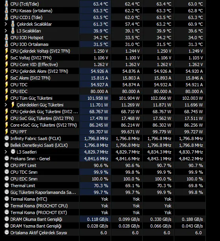Screen dimensions: 220x241
Task: Select CPU Çekirdek Voltajı (SVI2 TFN) label
Action: click(x=40, y=51)
